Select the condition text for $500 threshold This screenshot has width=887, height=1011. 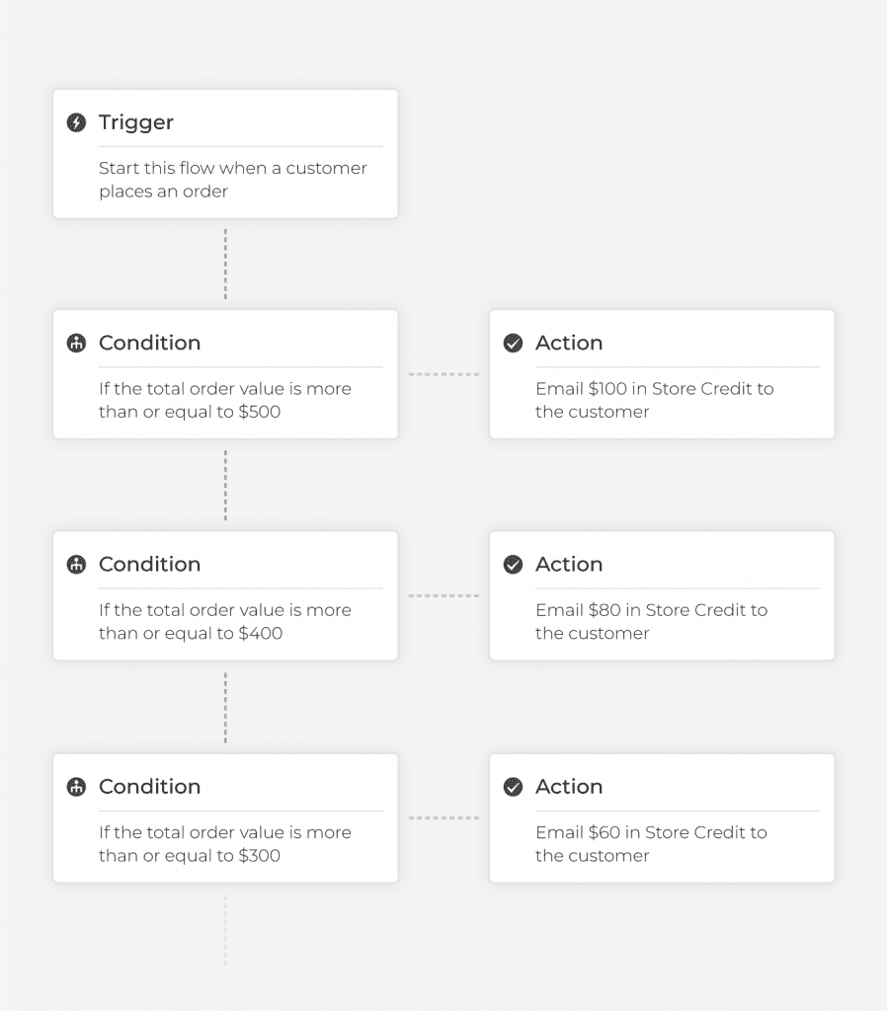coord(225,400)
